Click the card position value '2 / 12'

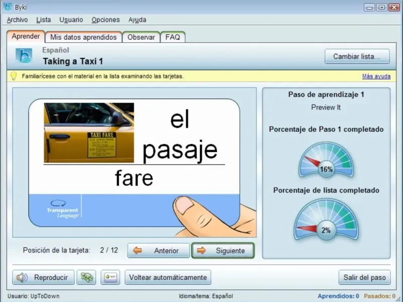109,250
